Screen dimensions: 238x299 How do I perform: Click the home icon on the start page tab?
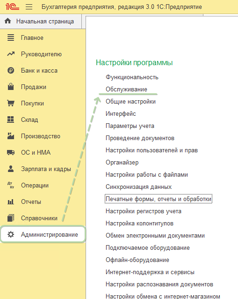(8, 21)
